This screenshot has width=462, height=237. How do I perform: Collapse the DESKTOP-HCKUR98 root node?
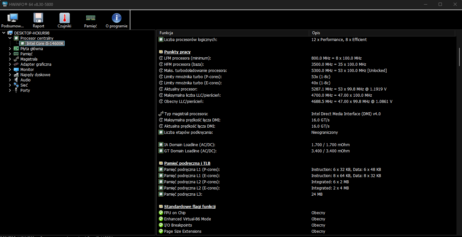[x=4, y=33]
